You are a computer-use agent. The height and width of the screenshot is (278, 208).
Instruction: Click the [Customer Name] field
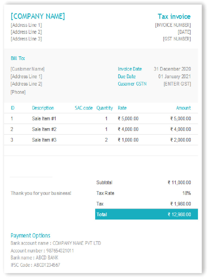[x=28, y=69]
